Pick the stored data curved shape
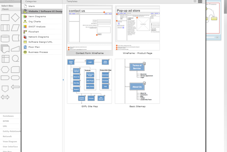 coord(16,38)
